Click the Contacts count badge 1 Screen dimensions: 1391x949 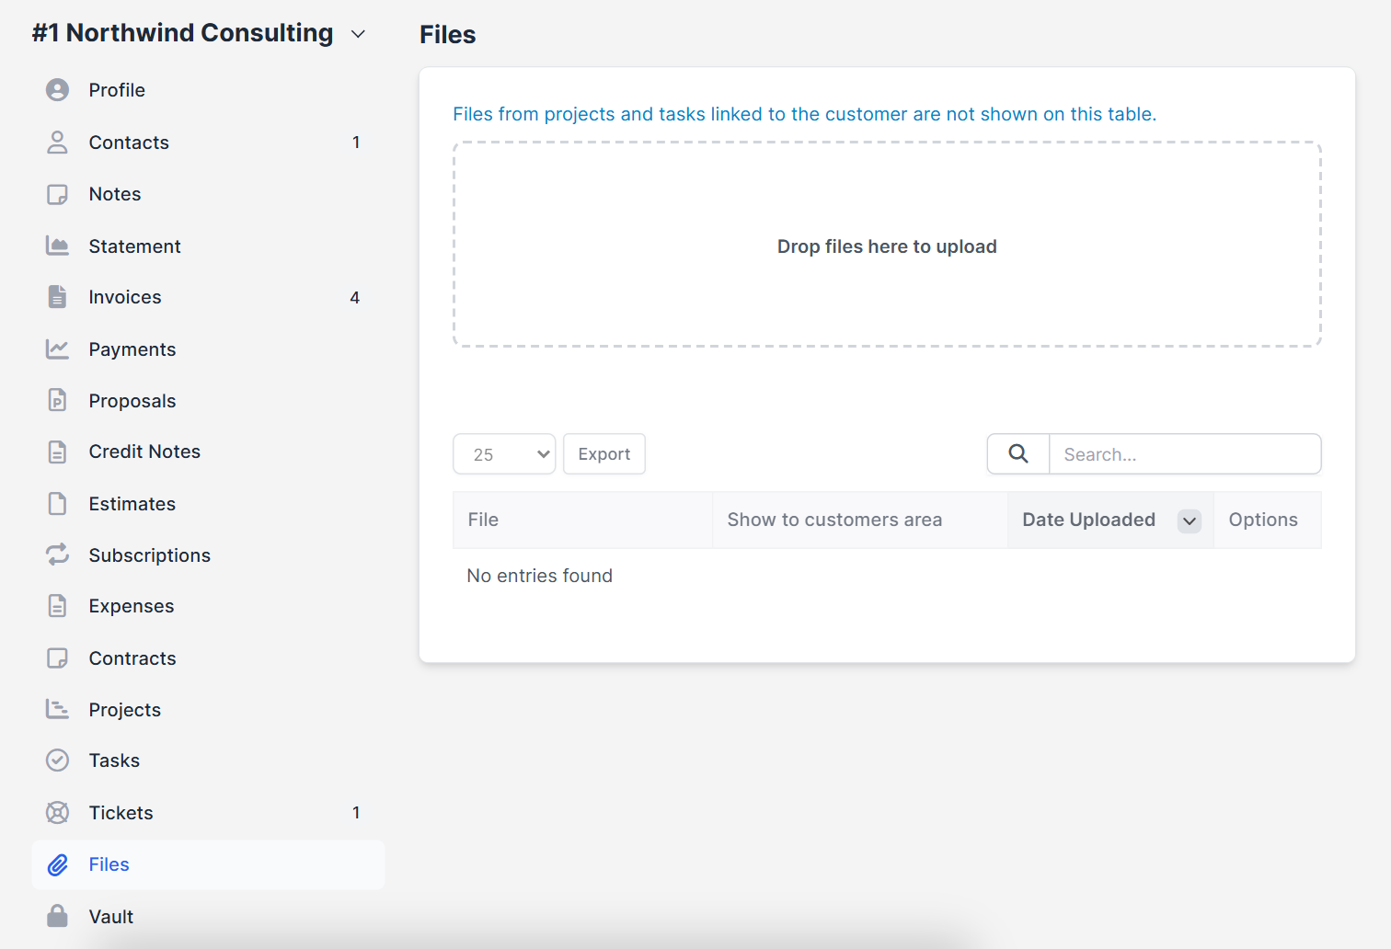tap(356, 143)
